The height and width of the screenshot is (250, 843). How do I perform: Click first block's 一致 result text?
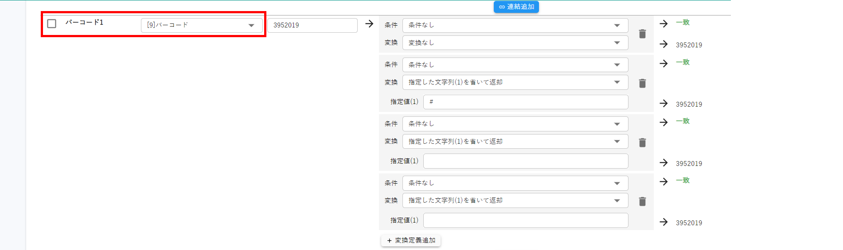coord(683,22)
